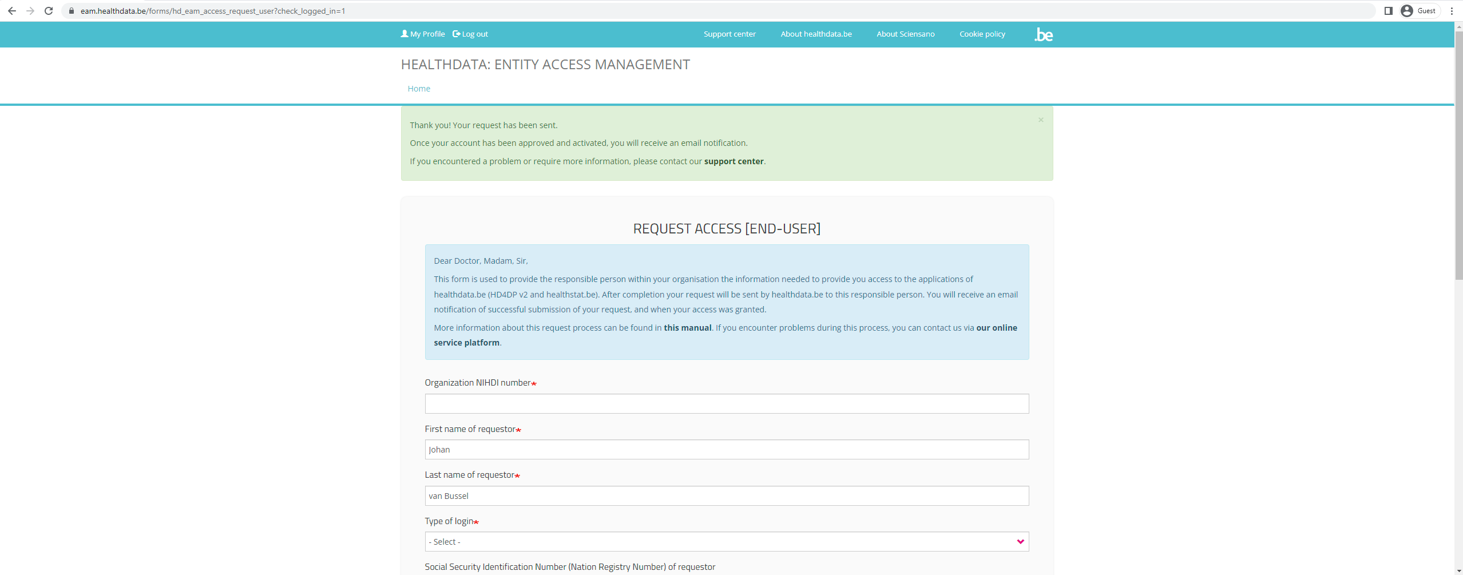The width and height of the screenshot is (1463, 575).
Task: Click into Organization NIHDI number field
Action: 726,404
